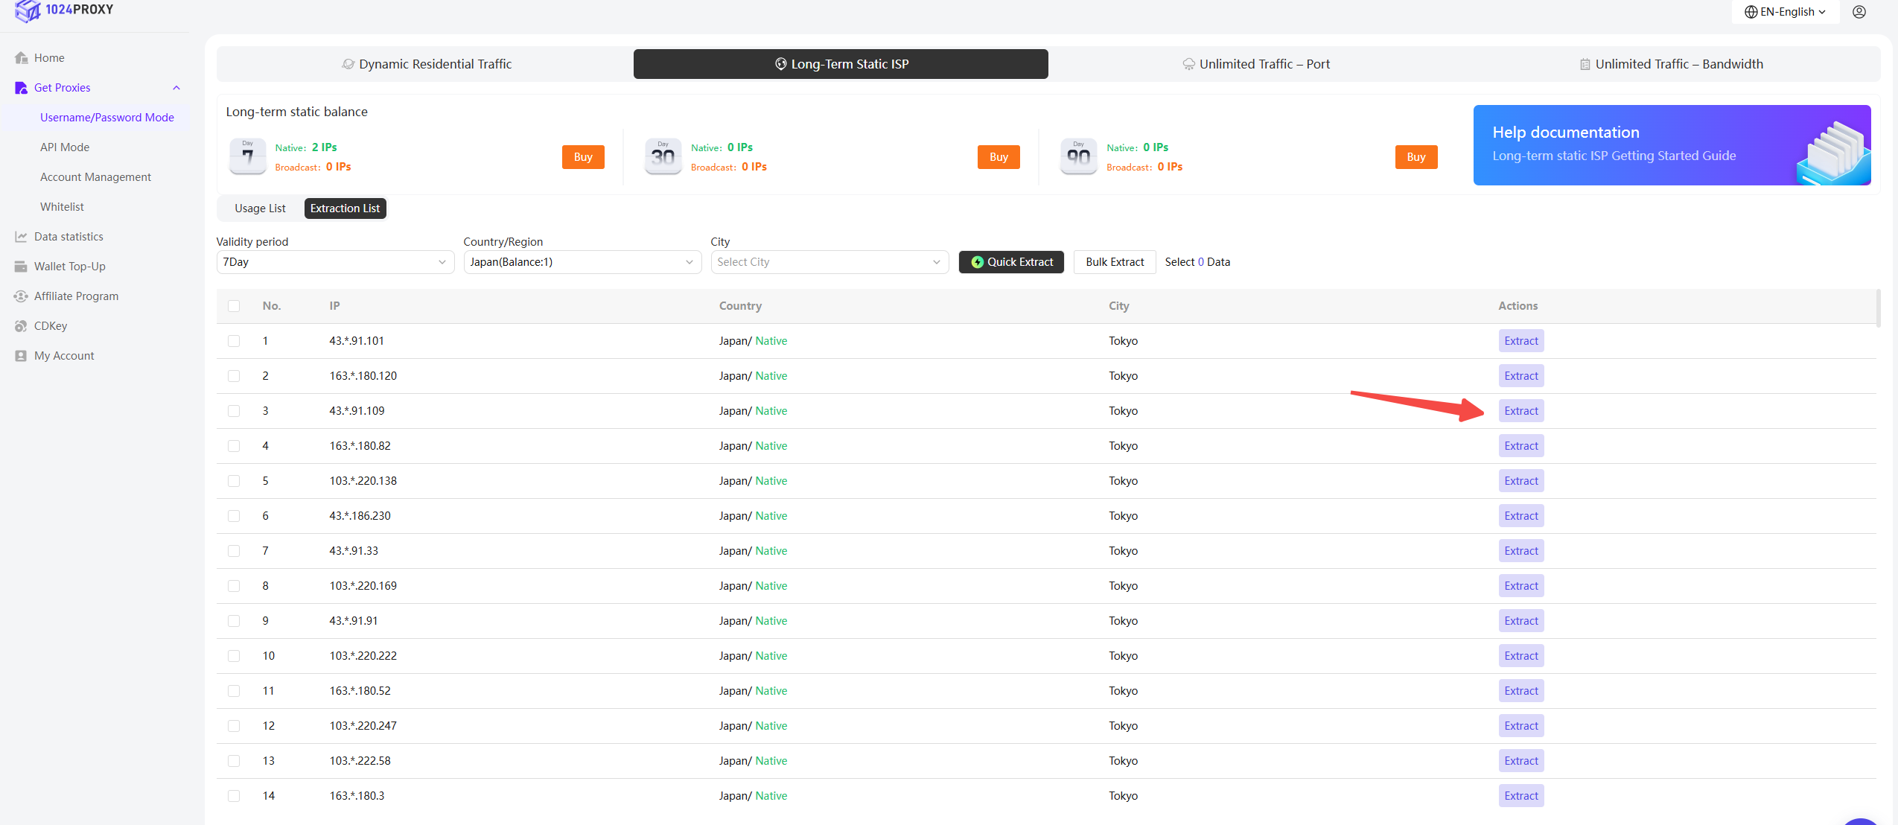Open user profile icon at top right

click(x=1859, y=12)
